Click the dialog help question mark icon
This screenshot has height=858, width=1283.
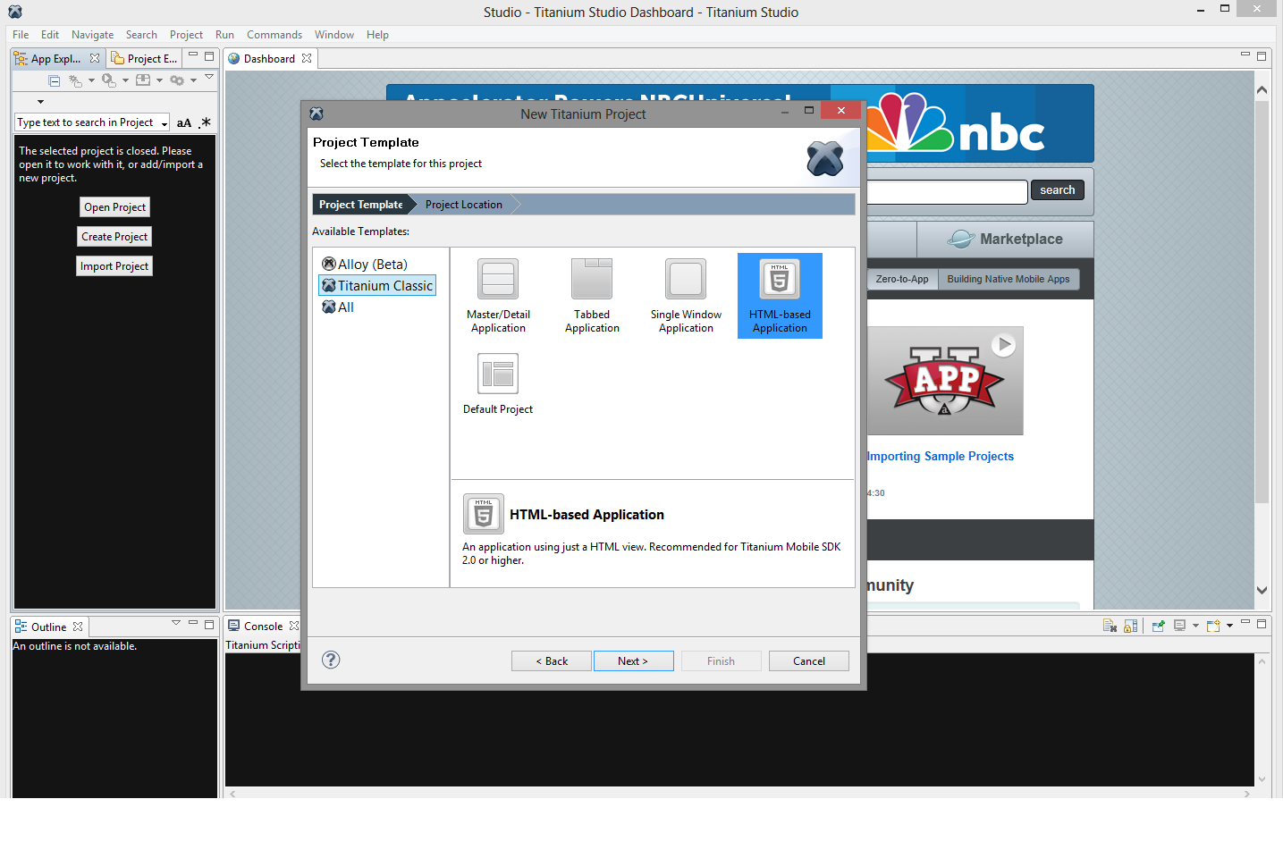click(331, 660)
